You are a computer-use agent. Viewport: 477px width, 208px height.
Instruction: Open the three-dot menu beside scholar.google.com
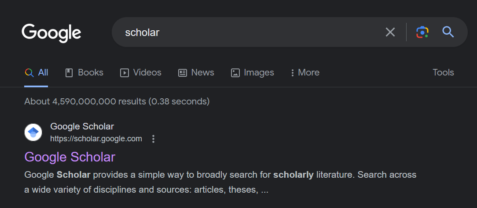(x=153, y=139)
